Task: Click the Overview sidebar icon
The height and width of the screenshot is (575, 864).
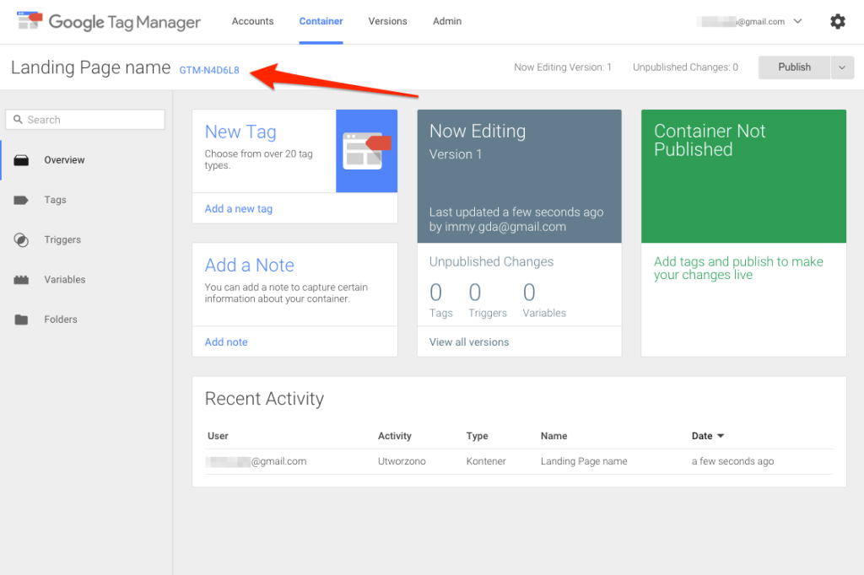Action: [x=21, y=160]
